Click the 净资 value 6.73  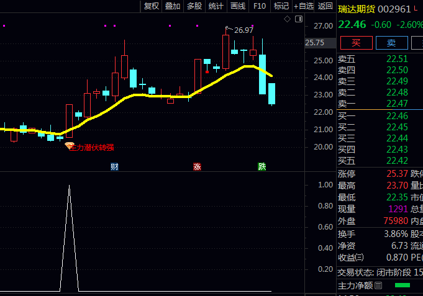click(399, 246)
